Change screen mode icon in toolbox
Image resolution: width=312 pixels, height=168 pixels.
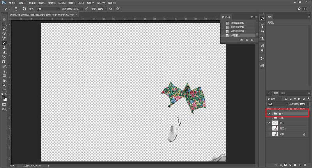tap(4, 109)
